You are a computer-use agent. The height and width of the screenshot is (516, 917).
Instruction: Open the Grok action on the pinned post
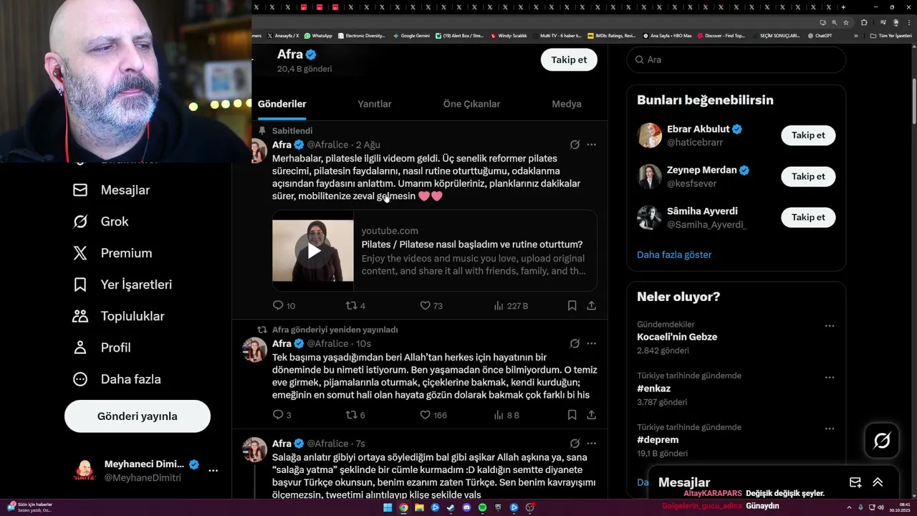[575, 145]
